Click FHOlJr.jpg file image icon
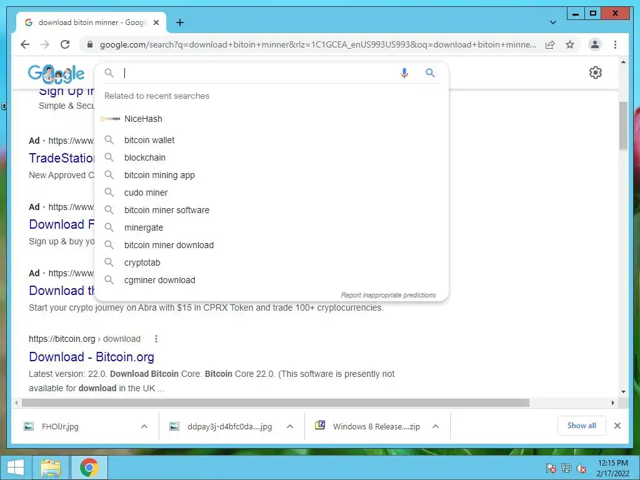 (29, 426)
